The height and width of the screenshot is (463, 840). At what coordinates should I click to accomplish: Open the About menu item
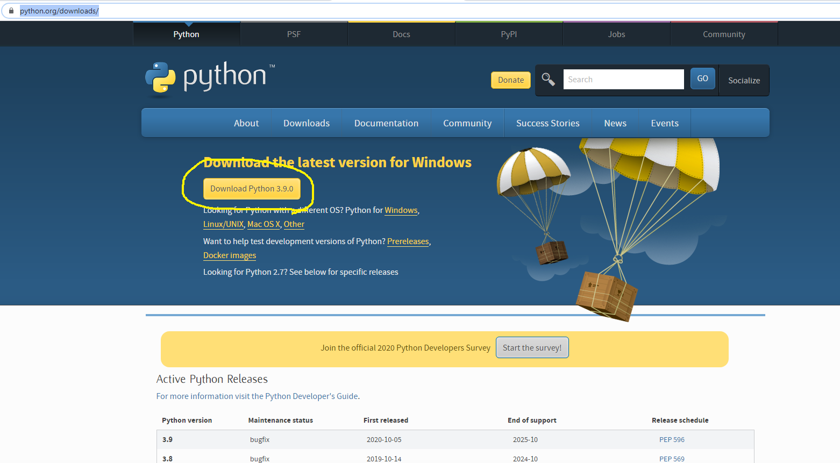(x=246, y=123)
